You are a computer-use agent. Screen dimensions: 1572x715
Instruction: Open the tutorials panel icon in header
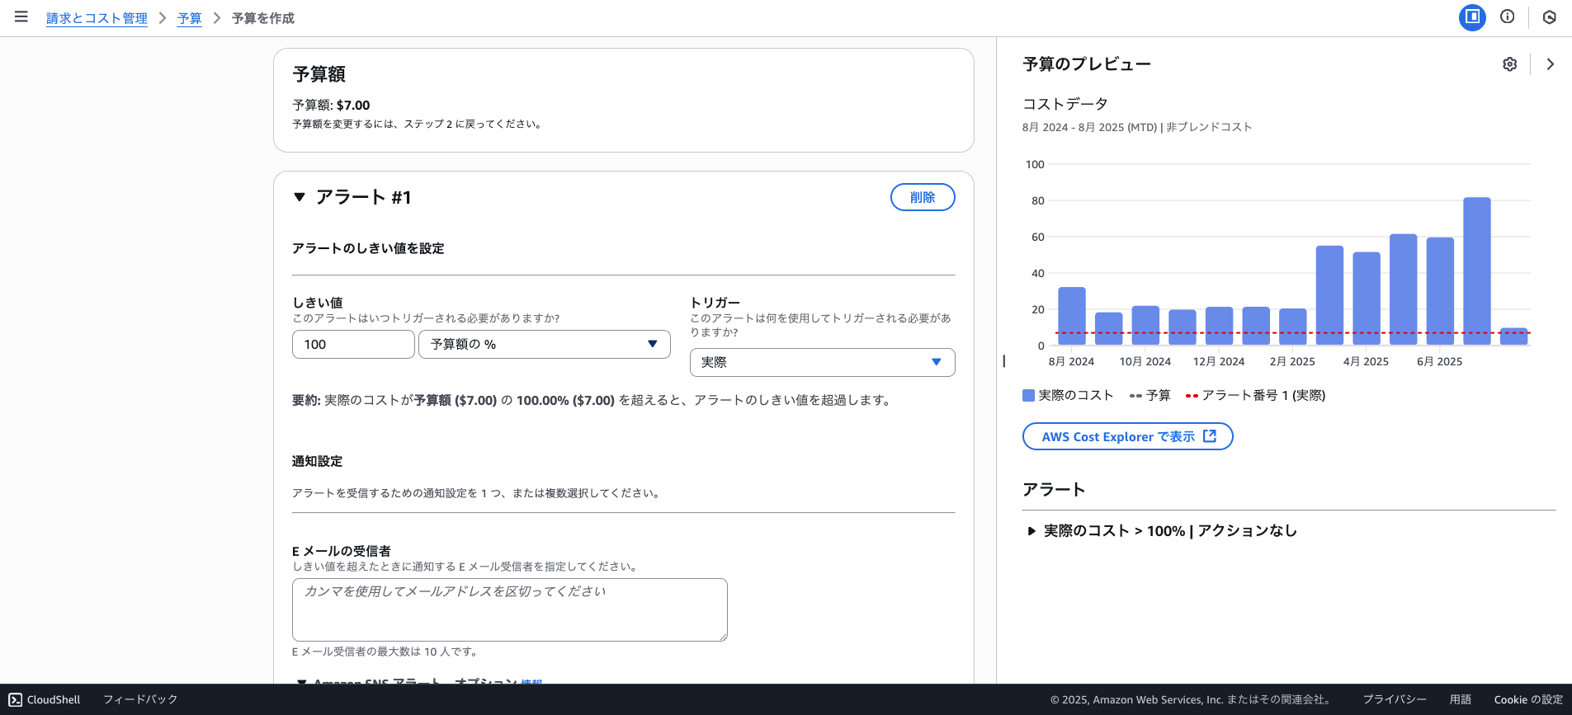1550,17
